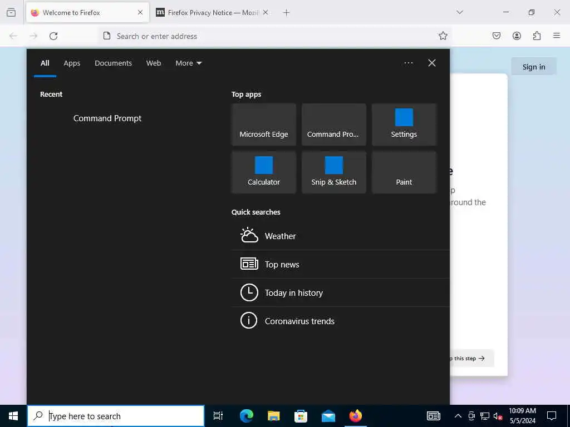This screenshot has width=570, height=427.
Task: Focus the Type here to search box
Action: pos(116,416)
